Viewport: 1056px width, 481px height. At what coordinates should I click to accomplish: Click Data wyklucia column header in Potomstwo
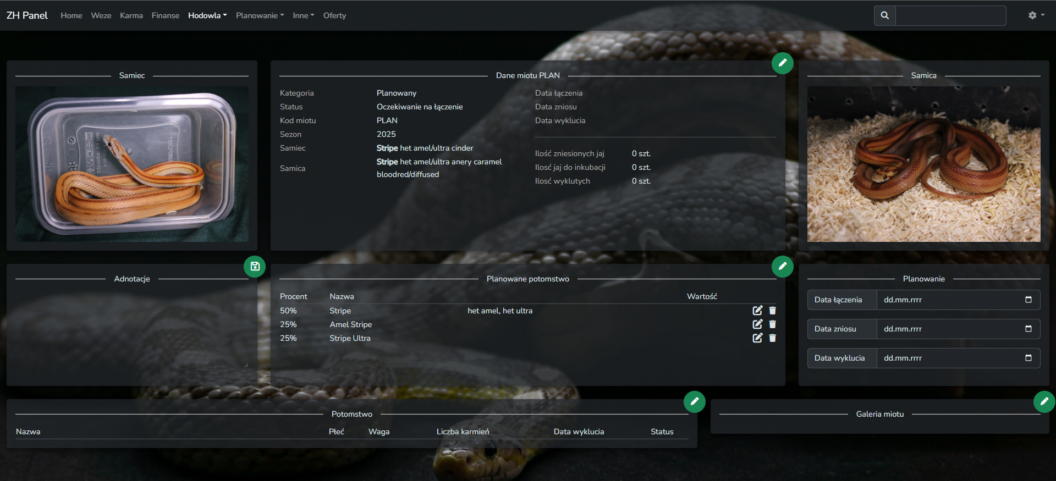579,432
